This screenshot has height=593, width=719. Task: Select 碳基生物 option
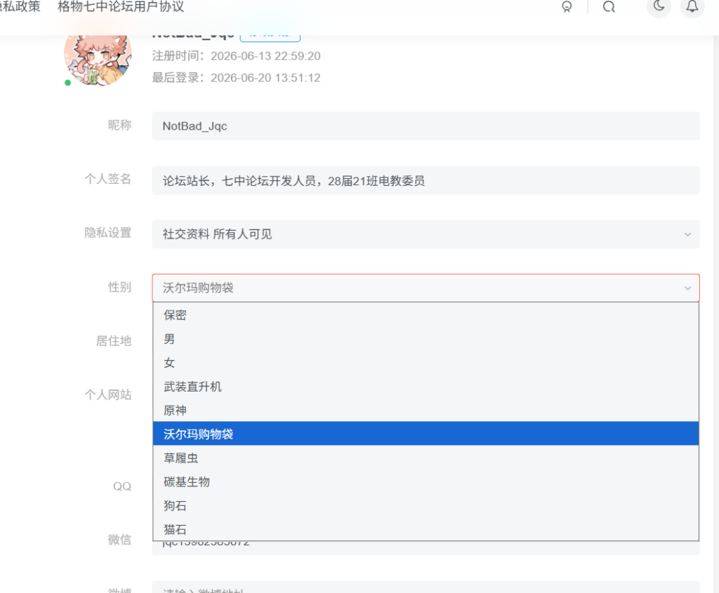click(426, 481)
